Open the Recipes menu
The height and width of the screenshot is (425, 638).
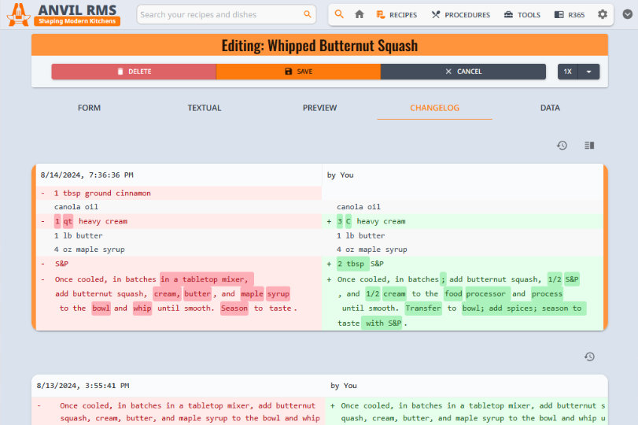pos(396,14)
